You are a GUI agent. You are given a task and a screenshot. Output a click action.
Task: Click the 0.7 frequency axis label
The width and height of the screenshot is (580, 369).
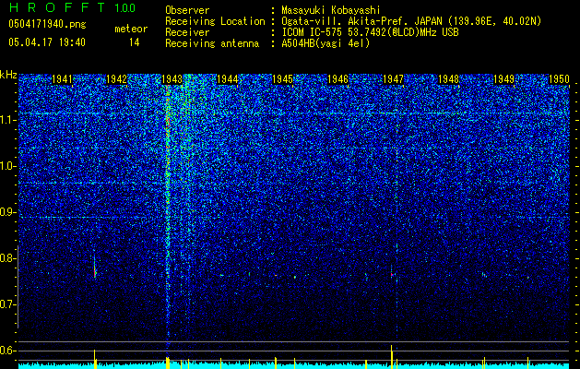[x=7, y=304]
